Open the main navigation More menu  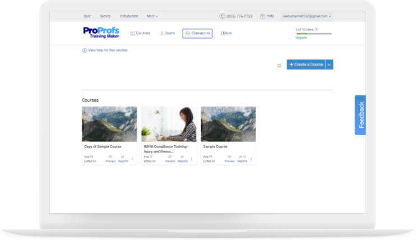tap(226, 33)
